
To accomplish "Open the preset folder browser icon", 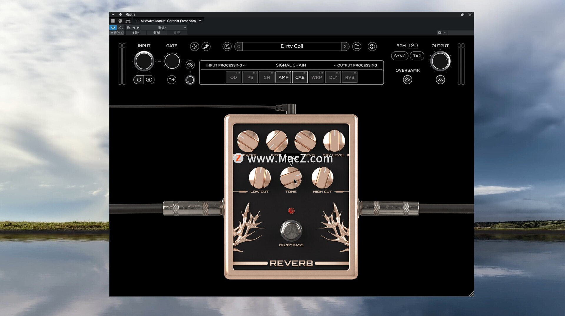I will tap(357, 46).
